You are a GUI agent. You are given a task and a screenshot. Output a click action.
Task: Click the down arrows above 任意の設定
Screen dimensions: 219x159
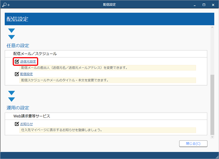click(x=12, y=34)
